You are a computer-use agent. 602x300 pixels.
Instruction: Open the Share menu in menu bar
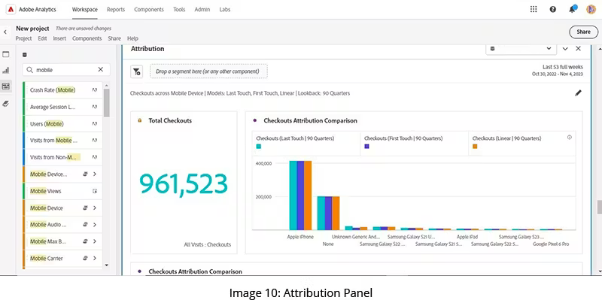click(x=114, y=38)
